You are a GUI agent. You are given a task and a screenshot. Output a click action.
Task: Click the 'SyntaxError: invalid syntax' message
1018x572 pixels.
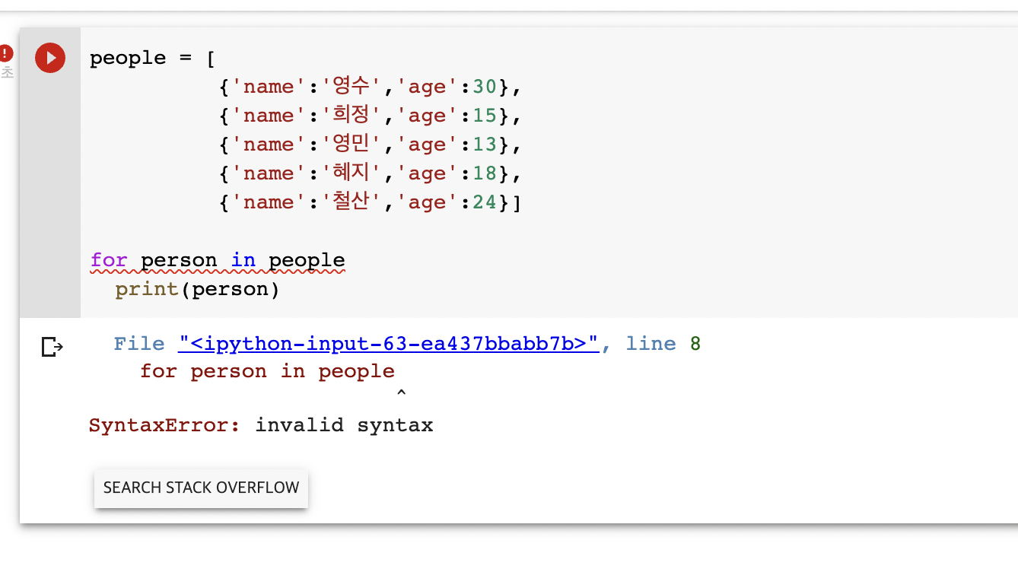[261, 424]
